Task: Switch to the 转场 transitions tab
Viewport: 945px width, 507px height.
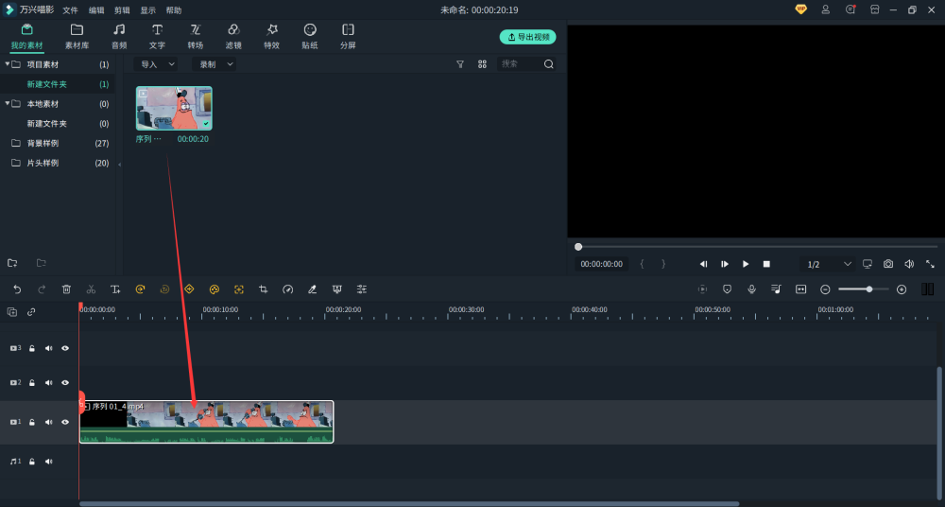Action: [195, 36]
